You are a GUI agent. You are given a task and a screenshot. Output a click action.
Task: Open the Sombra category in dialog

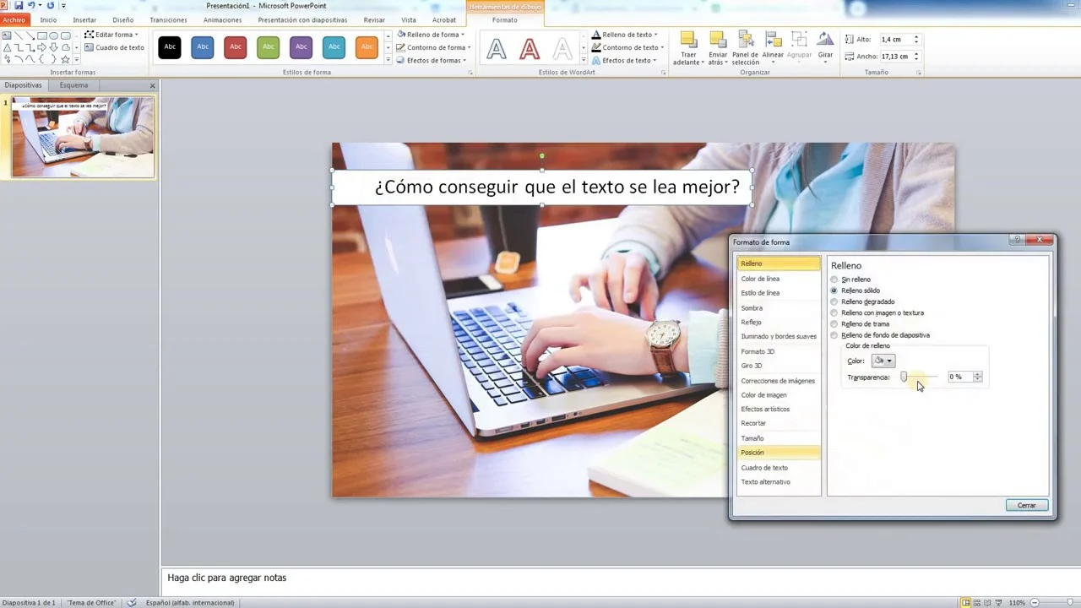[x=752, y=308]
